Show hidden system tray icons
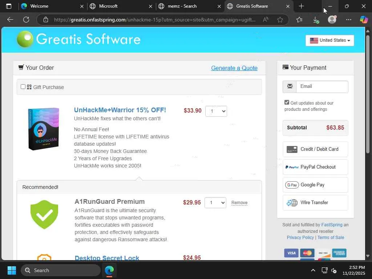The width and height of the screenshot is (372, 279). pos(313,270)
